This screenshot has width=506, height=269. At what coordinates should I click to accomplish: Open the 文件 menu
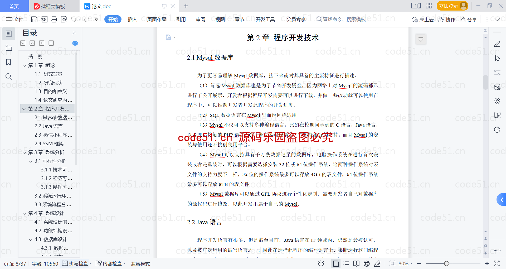pyautogui.click(x=15, y=19)
